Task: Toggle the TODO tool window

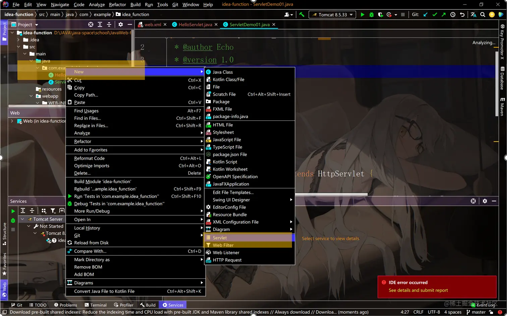Action: (x=38, y=305)
